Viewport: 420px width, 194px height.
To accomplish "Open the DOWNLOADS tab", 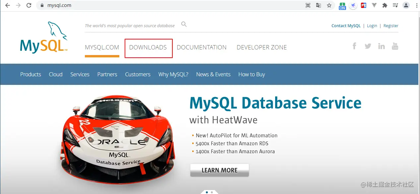I will pyautogui.click(x=148, y=47).
